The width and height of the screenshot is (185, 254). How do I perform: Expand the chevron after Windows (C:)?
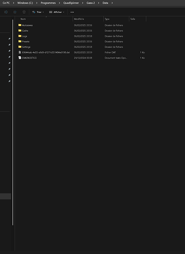coord(36,3)
